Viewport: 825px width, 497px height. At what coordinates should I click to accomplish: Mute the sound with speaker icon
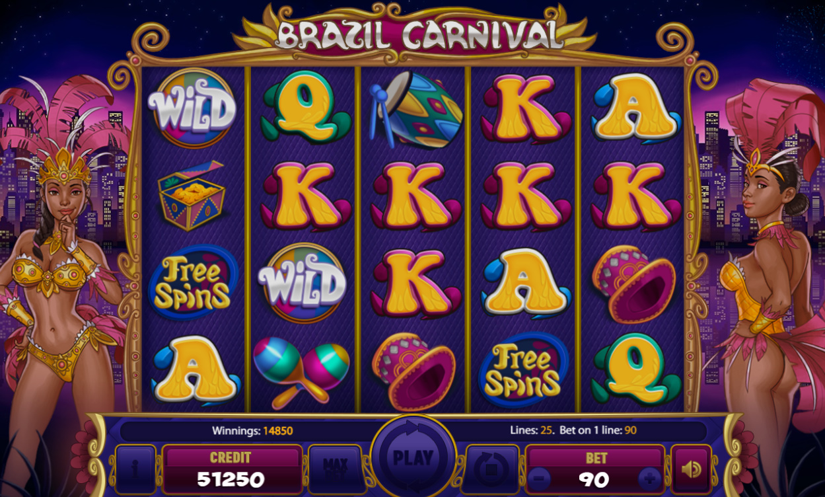(x=691, y=469)
